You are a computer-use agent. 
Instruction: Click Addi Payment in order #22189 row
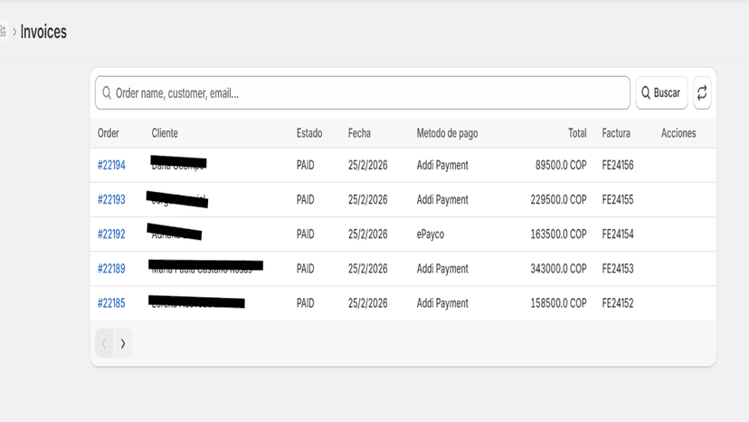pos(442,268)
